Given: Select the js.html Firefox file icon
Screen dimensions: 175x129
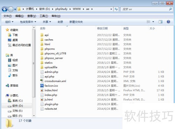Looking at the screenshot, I should (x=42, y=100).
